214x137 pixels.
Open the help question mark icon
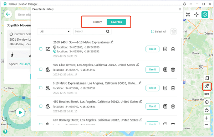pyautogui.click(x=5, y=132)
